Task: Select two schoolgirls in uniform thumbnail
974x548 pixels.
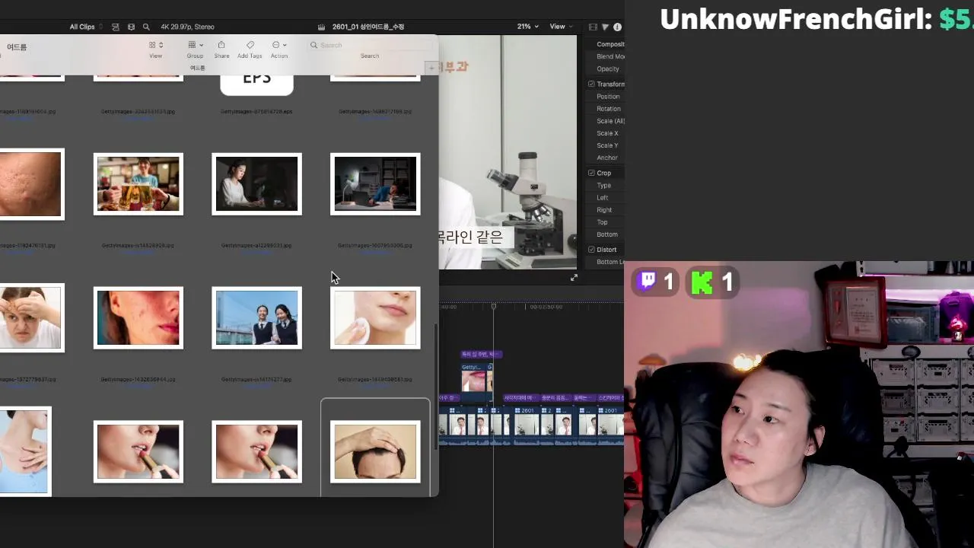Action: (257, 318)
